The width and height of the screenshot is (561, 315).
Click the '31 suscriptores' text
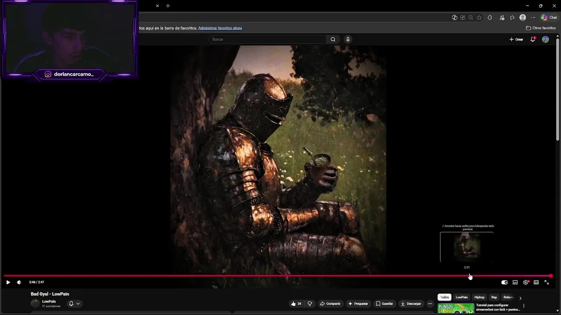pos(51,306)
